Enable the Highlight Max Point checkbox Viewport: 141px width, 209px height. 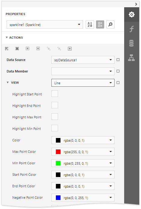pos(55,117)
